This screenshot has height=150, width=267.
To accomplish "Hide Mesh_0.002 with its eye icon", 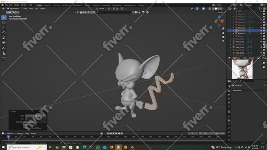I will (x=261, y=42).
